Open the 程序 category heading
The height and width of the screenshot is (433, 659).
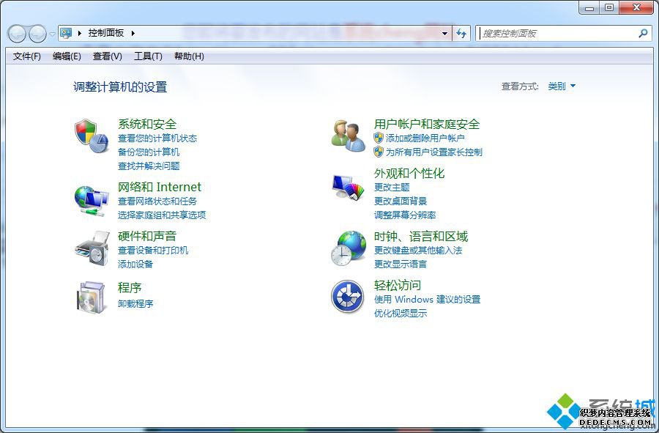130,287
